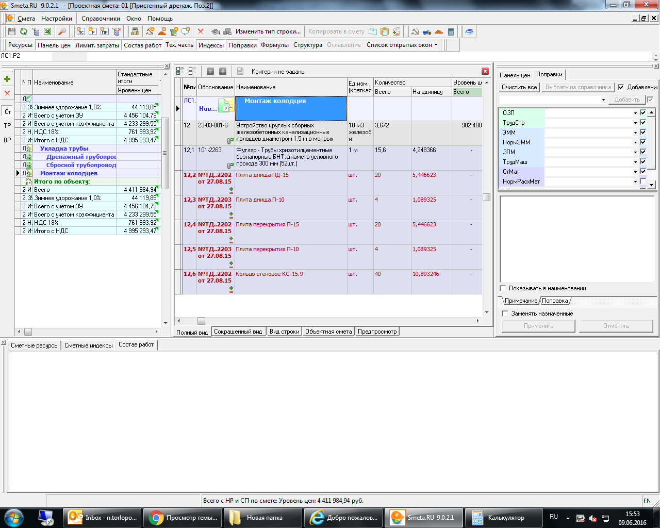Click the Copy pages icon

point(372,31)
